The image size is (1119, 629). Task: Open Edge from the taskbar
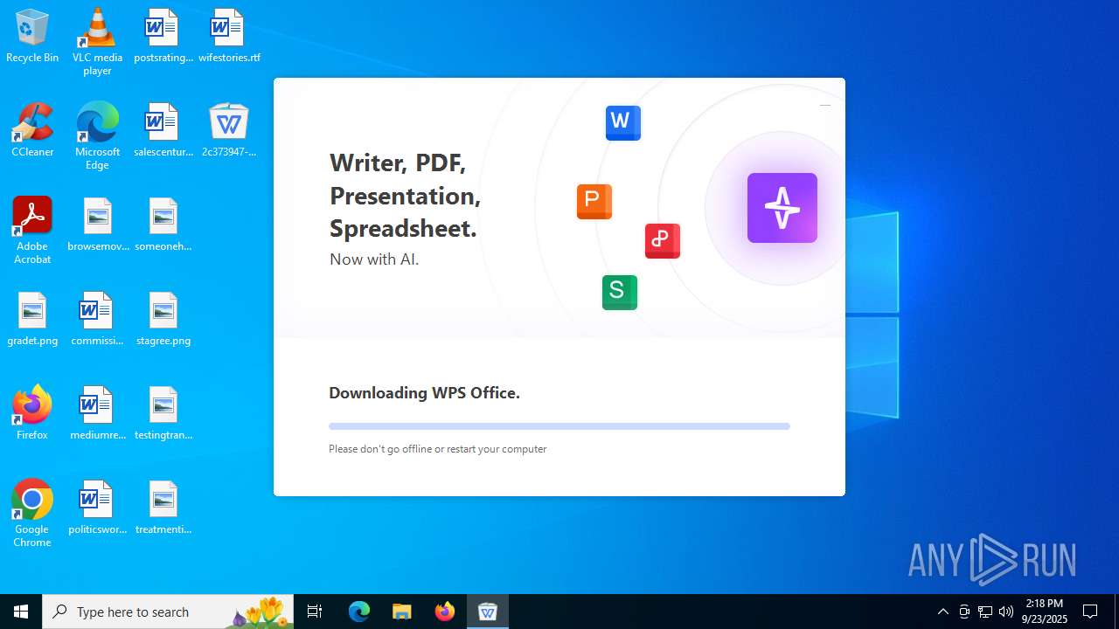359,612
